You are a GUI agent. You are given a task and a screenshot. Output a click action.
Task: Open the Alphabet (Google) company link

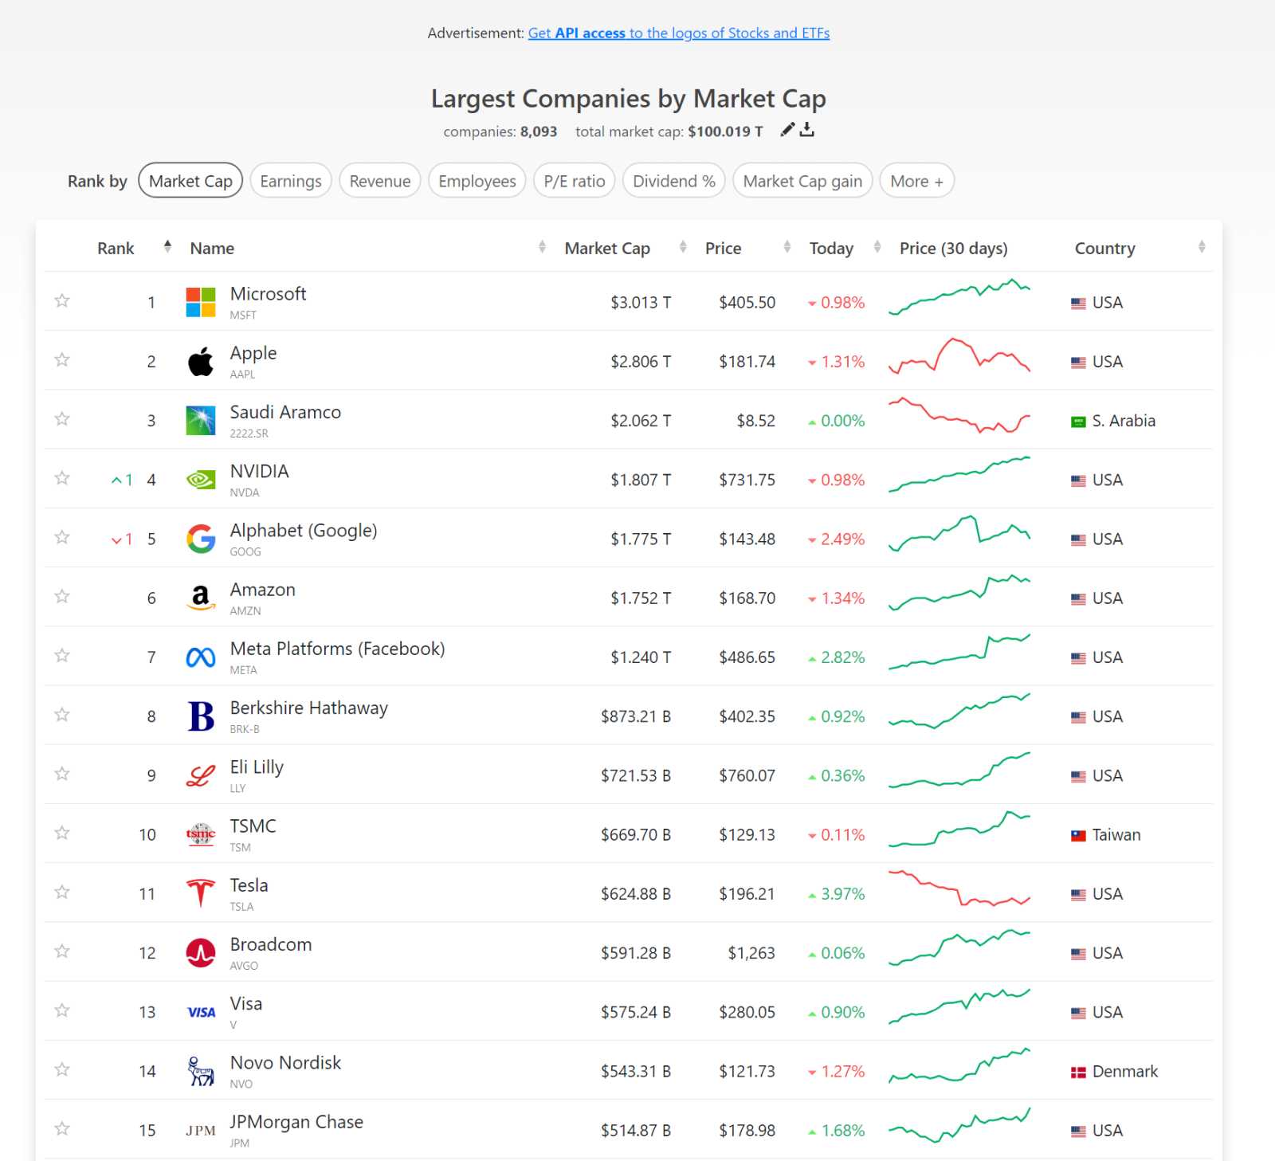304,531
